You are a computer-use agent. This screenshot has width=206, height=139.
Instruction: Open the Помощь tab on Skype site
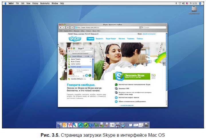[x=140, y=38]
